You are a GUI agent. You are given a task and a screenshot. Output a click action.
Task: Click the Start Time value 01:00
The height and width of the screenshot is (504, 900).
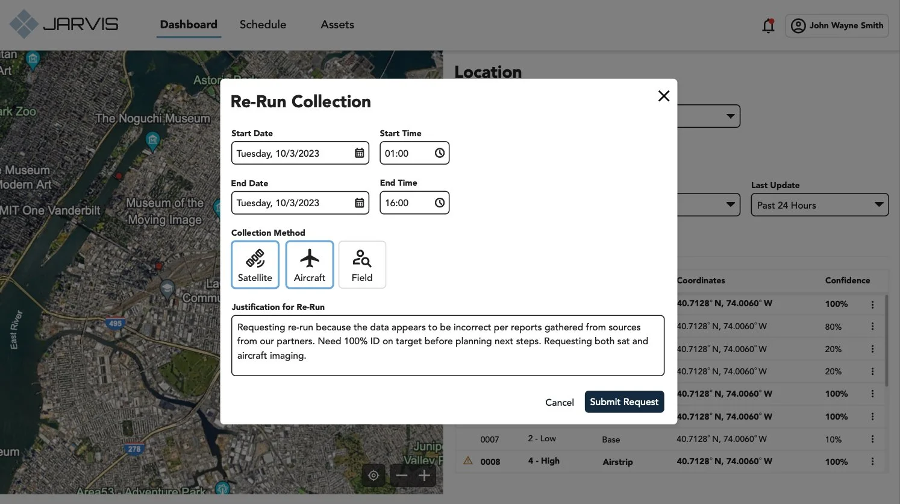click(396, 153)
